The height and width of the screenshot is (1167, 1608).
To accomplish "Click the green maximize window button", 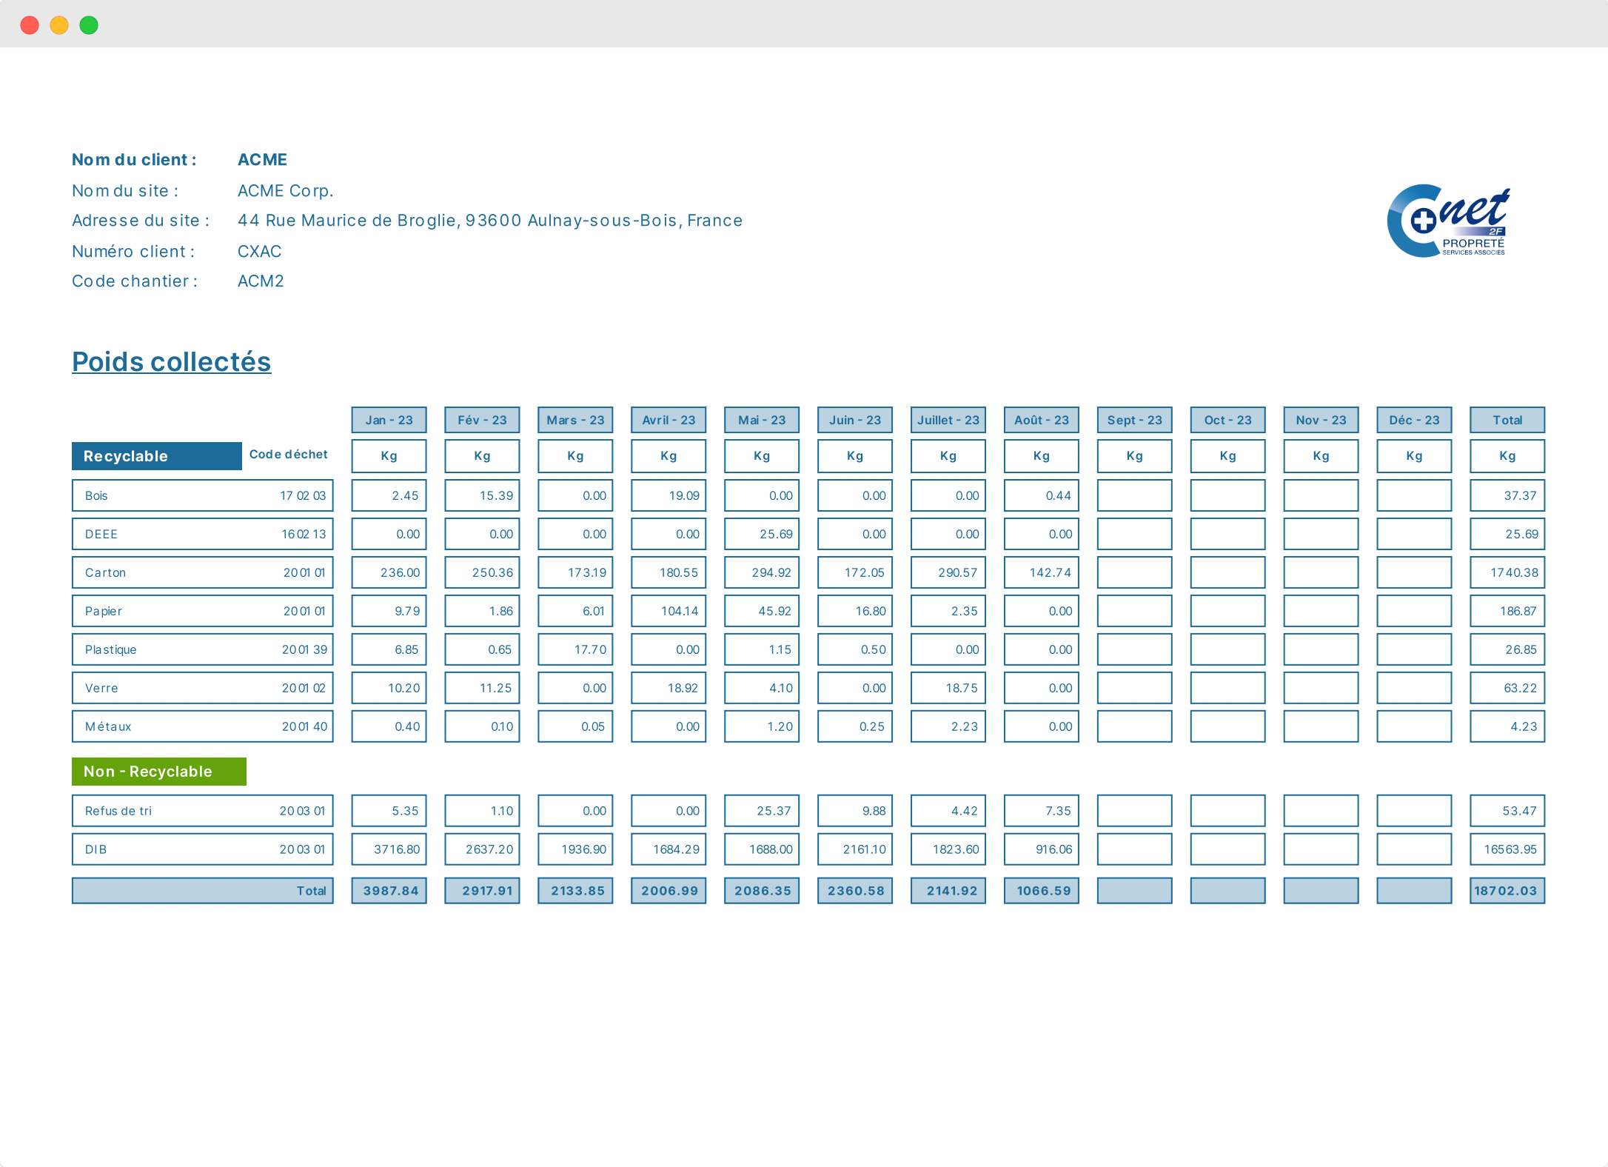I will pos(89,25).
